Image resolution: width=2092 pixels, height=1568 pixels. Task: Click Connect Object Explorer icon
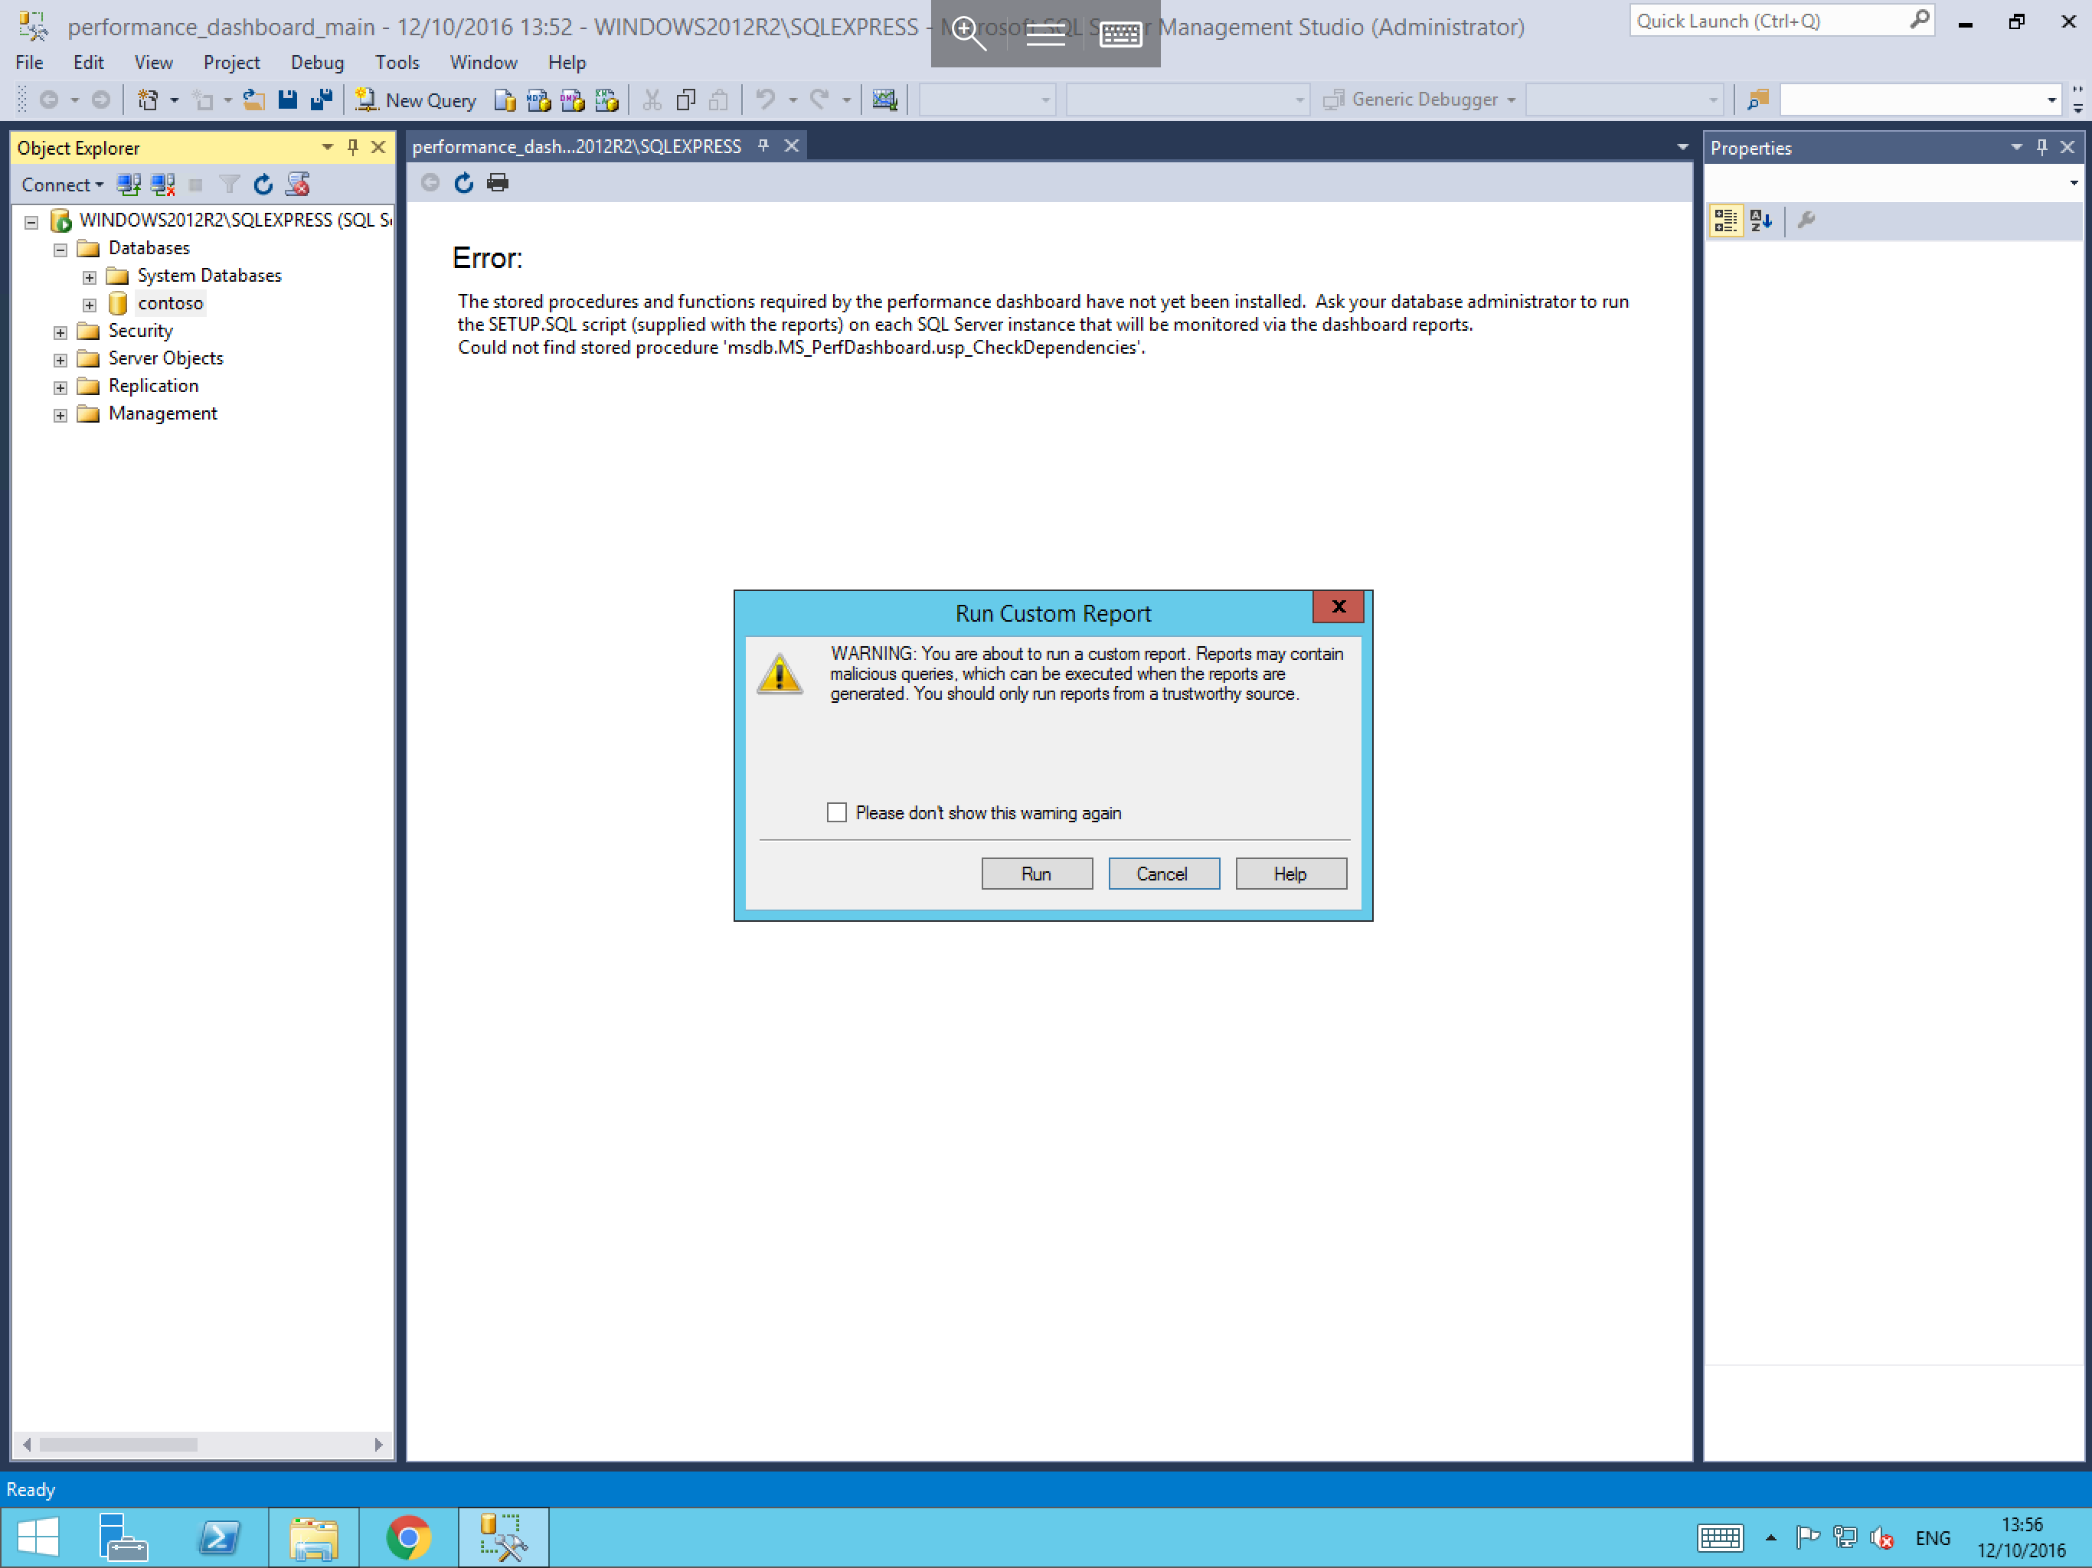pyautogui.click(x=129, y=185)
